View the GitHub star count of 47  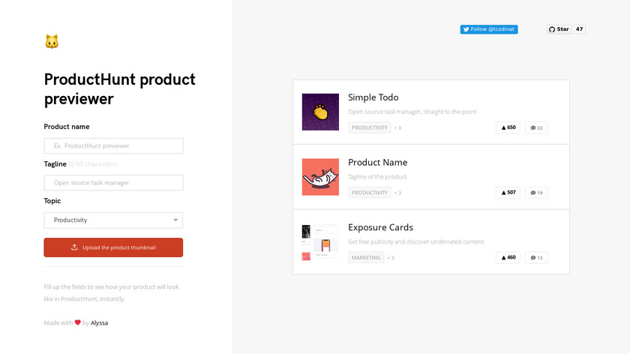click(580, 29)
